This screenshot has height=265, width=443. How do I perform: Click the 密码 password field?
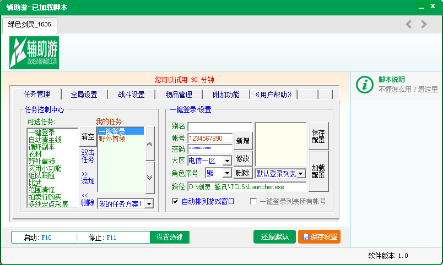pyautogui.click(x=210, y=149)
